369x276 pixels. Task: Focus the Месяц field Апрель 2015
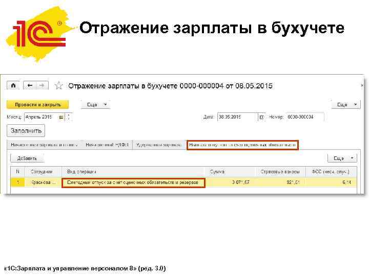pyautogui.click(x=42, y=117)
